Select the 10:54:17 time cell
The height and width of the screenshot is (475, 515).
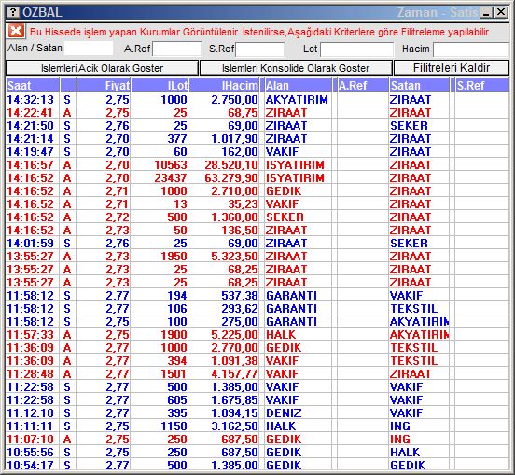pos(30,465)
